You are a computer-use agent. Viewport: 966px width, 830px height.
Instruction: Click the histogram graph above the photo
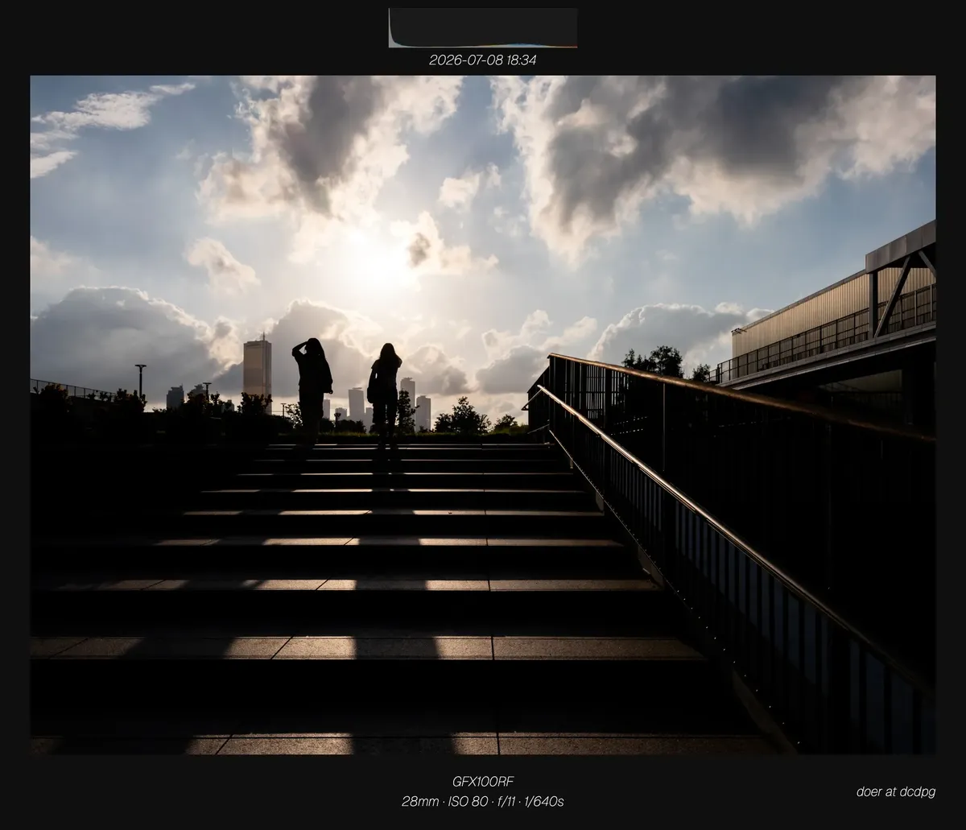(x=482, y=28)
